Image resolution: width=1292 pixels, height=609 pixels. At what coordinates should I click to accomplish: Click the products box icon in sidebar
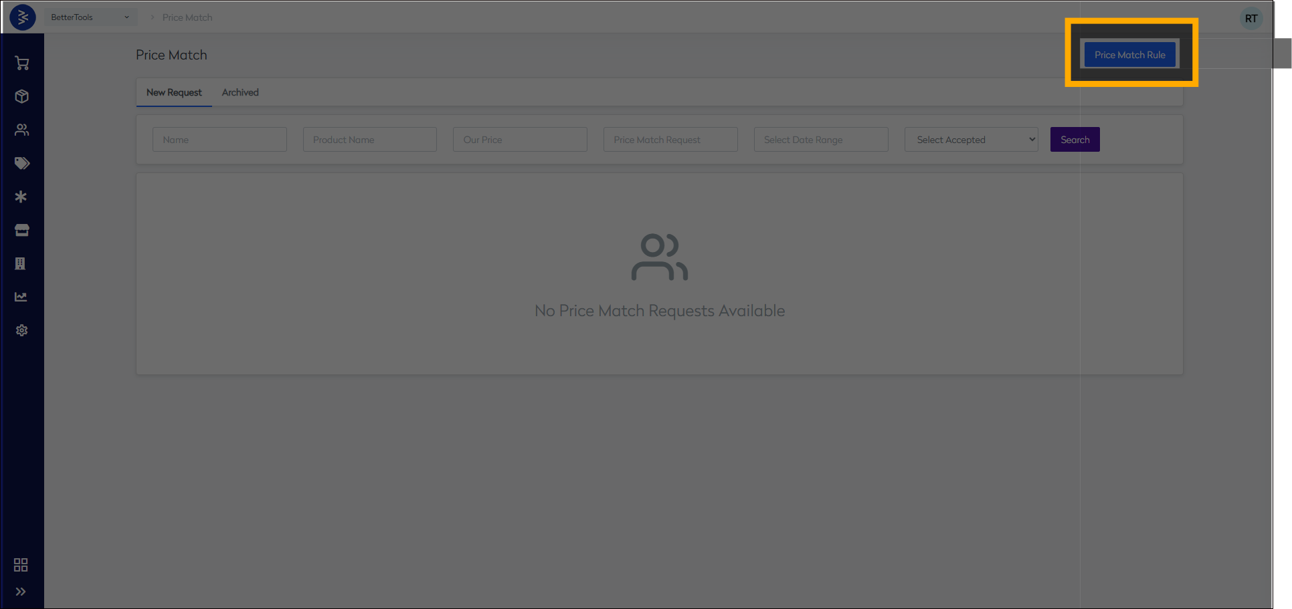[x=21, y=96]
